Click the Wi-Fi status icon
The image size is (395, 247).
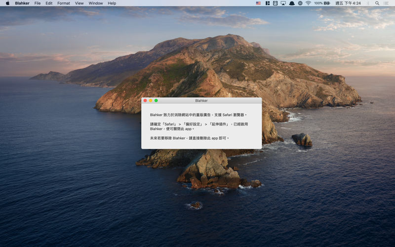(x=308, y=3)
